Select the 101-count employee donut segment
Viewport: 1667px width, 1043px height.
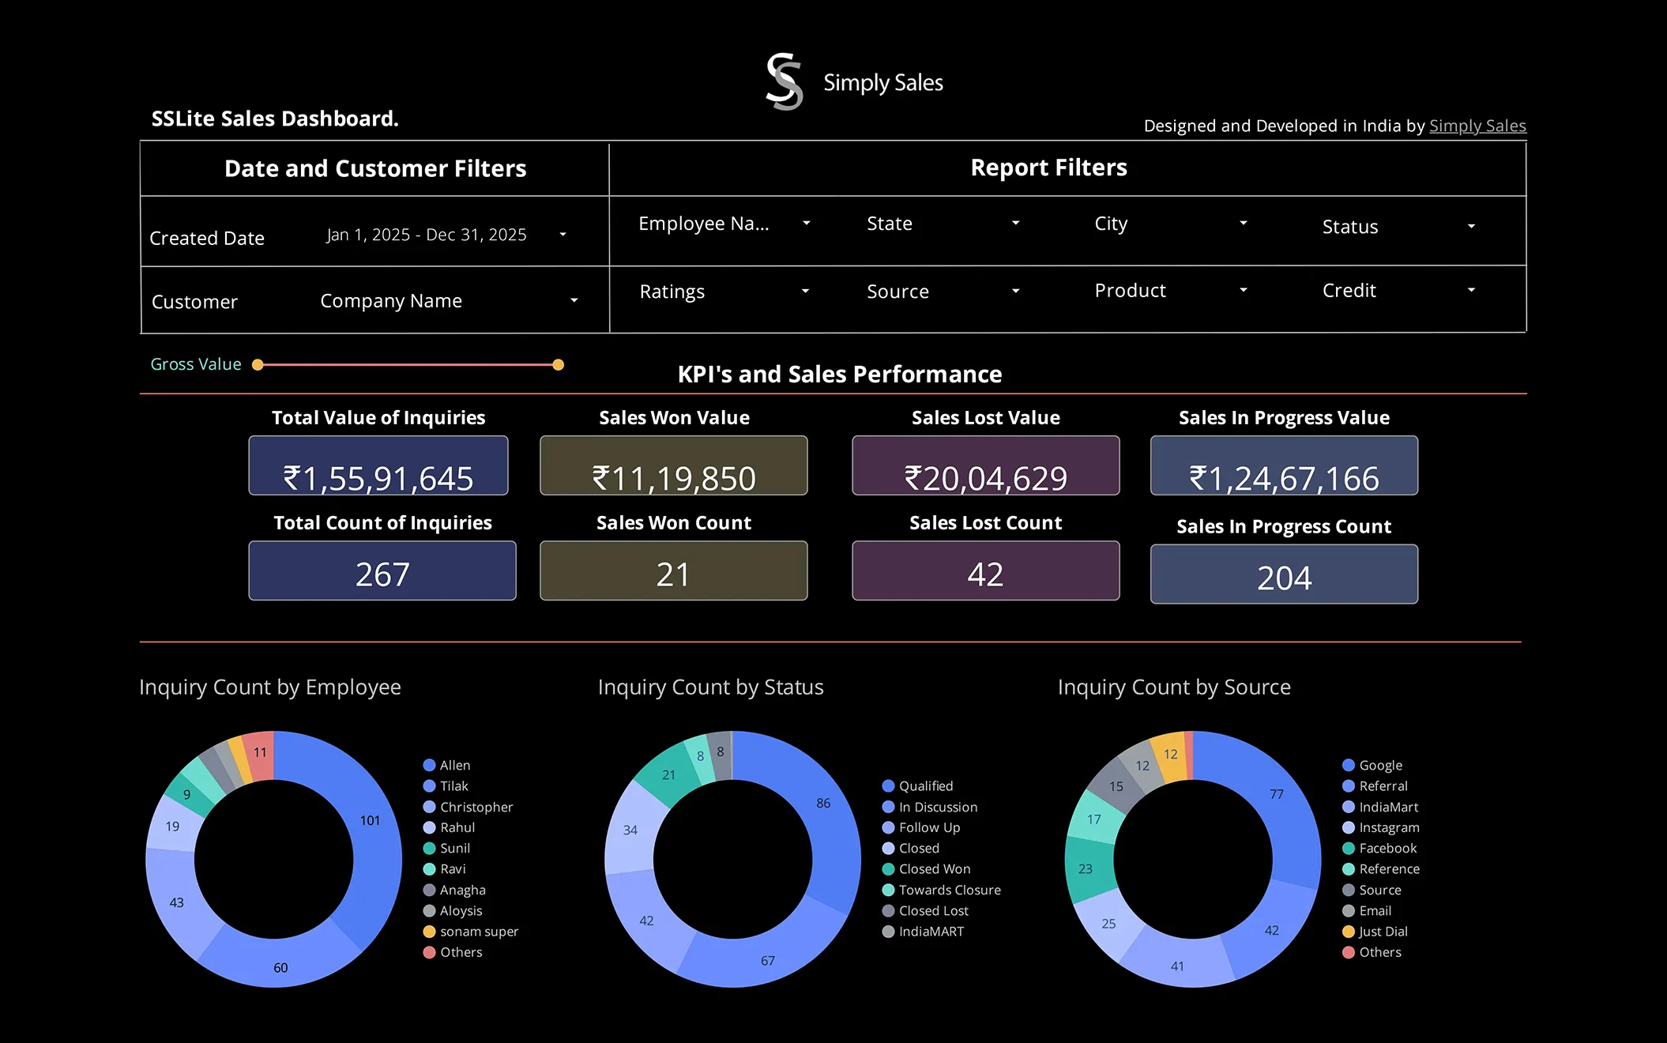[370, 820]
